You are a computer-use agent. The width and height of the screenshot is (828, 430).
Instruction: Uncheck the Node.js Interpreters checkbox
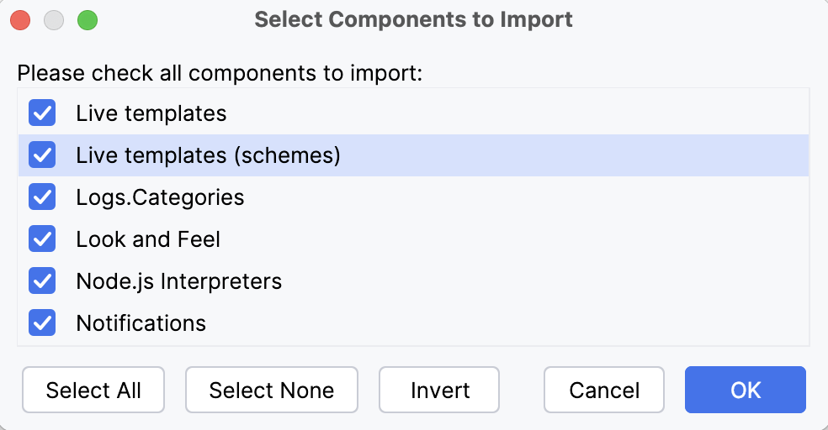42,281
